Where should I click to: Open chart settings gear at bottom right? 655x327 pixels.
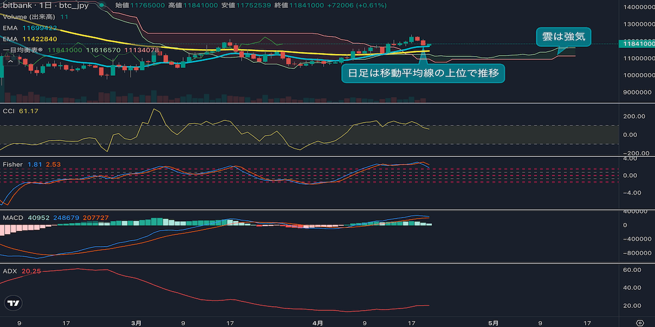pyautogui.click(x=640, y=322)
